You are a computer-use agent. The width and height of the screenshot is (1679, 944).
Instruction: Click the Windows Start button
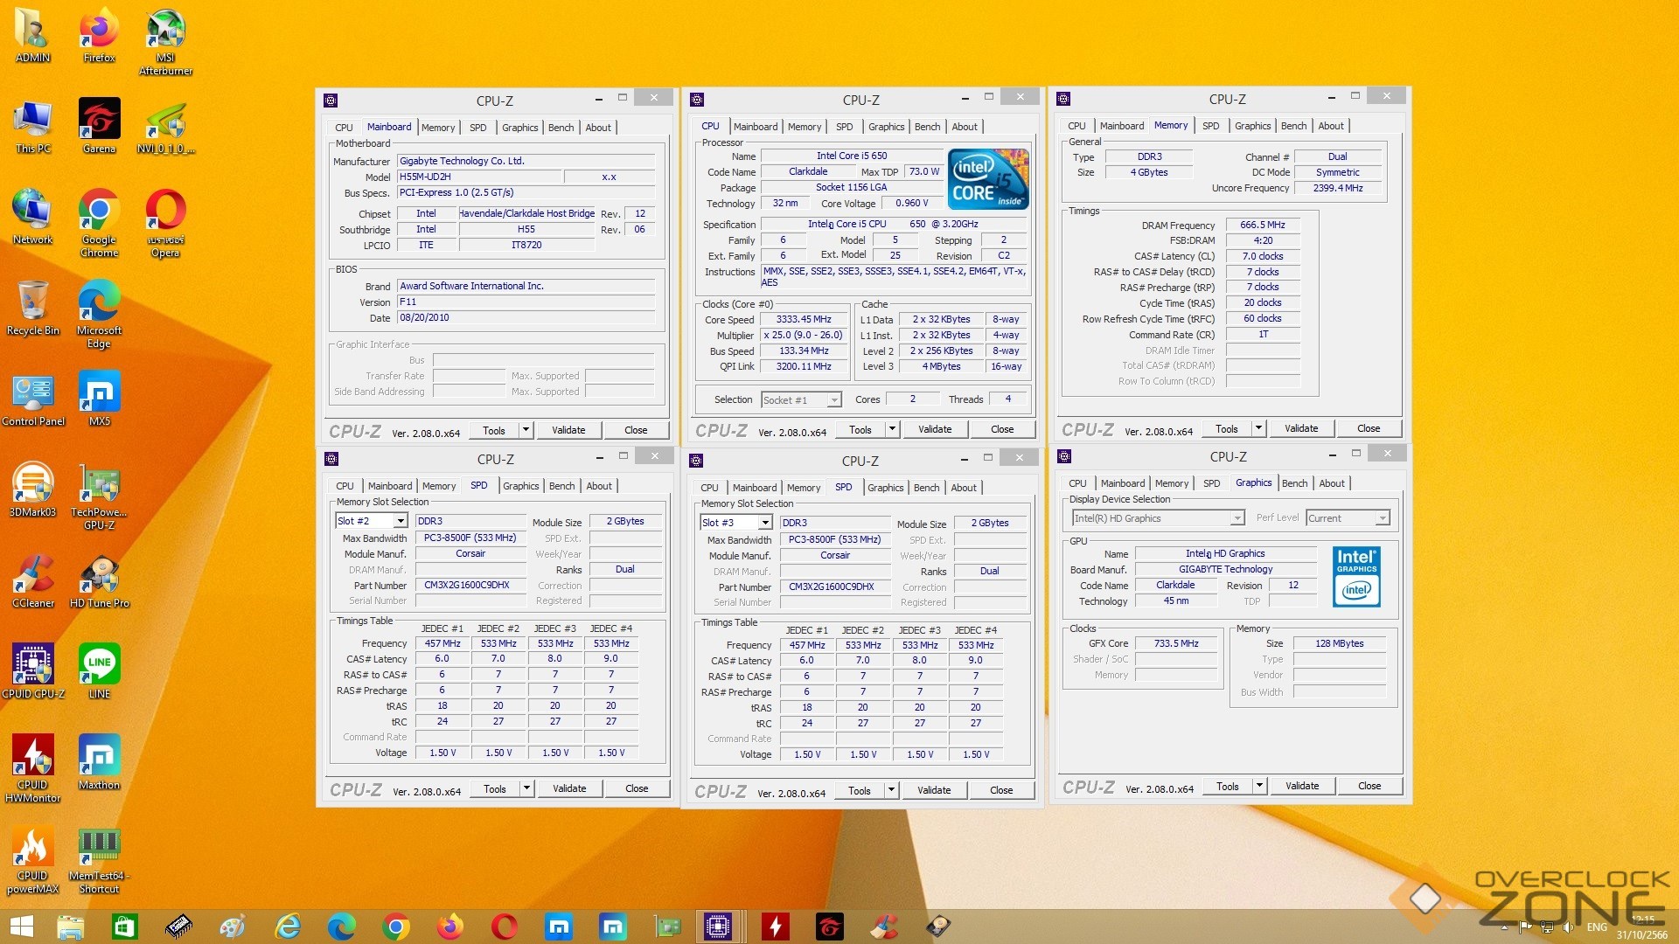[x=21, y=926]
